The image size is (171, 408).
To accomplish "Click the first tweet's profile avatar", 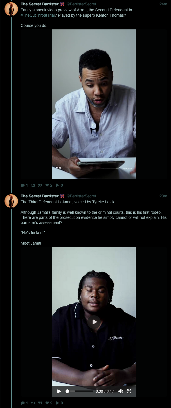I will (12, 9).
